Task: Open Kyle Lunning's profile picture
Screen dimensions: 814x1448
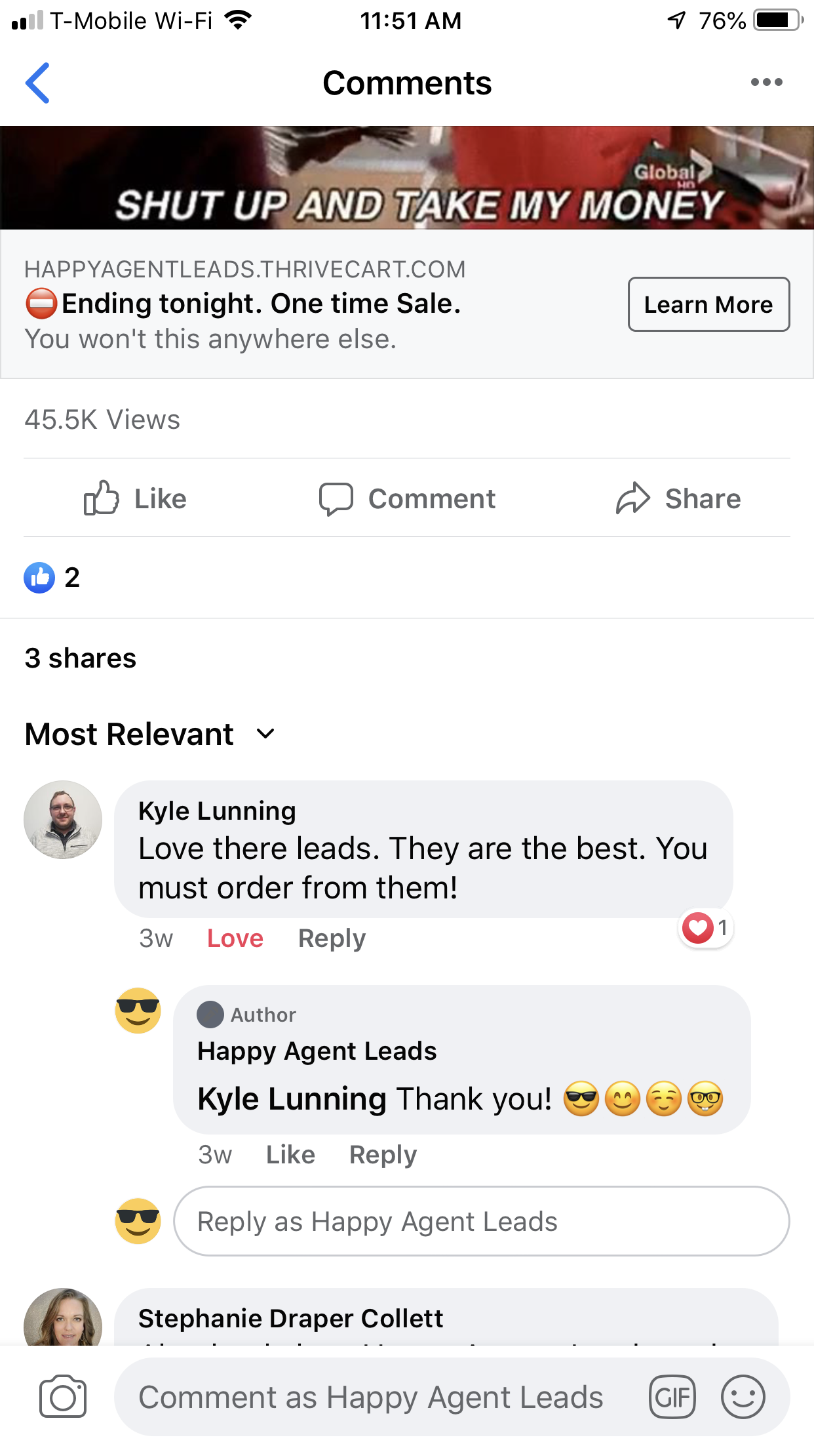Action: pos(63,820)
